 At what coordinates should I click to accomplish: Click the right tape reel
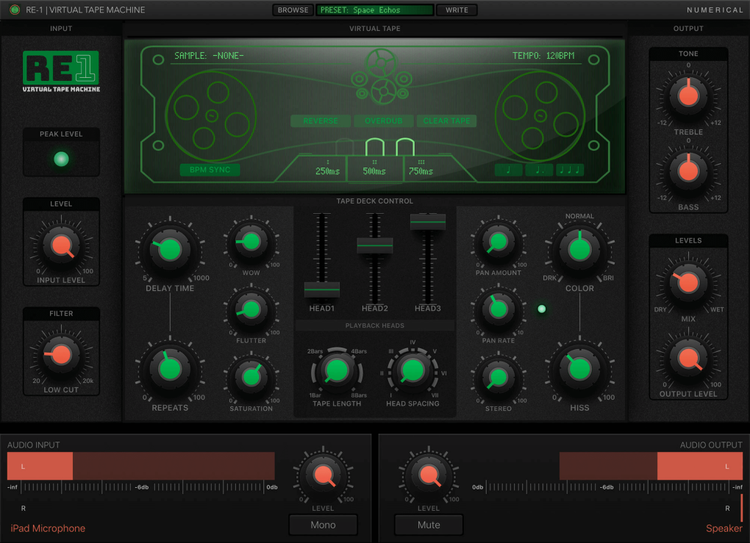click(540, 115)
